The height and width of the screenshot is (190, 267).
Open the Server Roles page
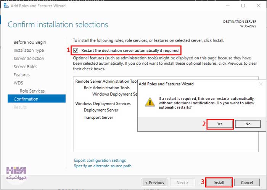point(25,67)
